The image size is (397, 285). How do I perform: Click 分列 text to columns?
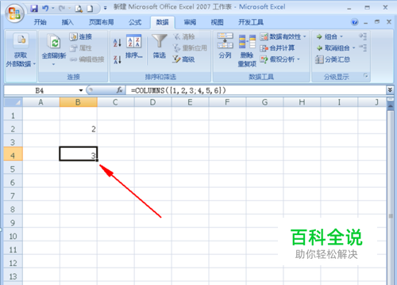[225, 46]
